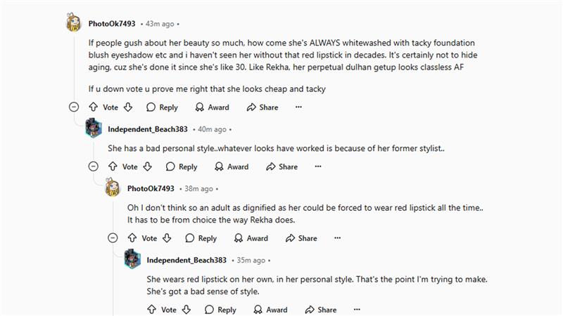Click the Award icon on the 40m ago comment

point(219,166)
